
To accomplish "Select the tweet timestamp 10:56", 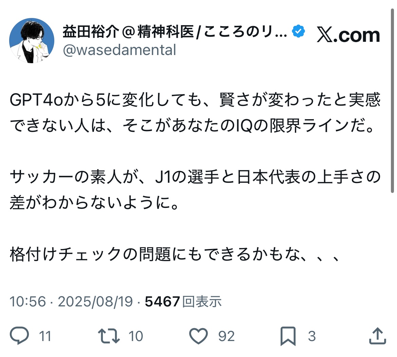I will (25, 301).
